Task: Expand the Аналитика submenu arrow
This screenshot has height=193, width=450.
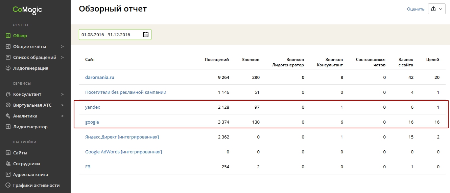Action: [62, 116]
